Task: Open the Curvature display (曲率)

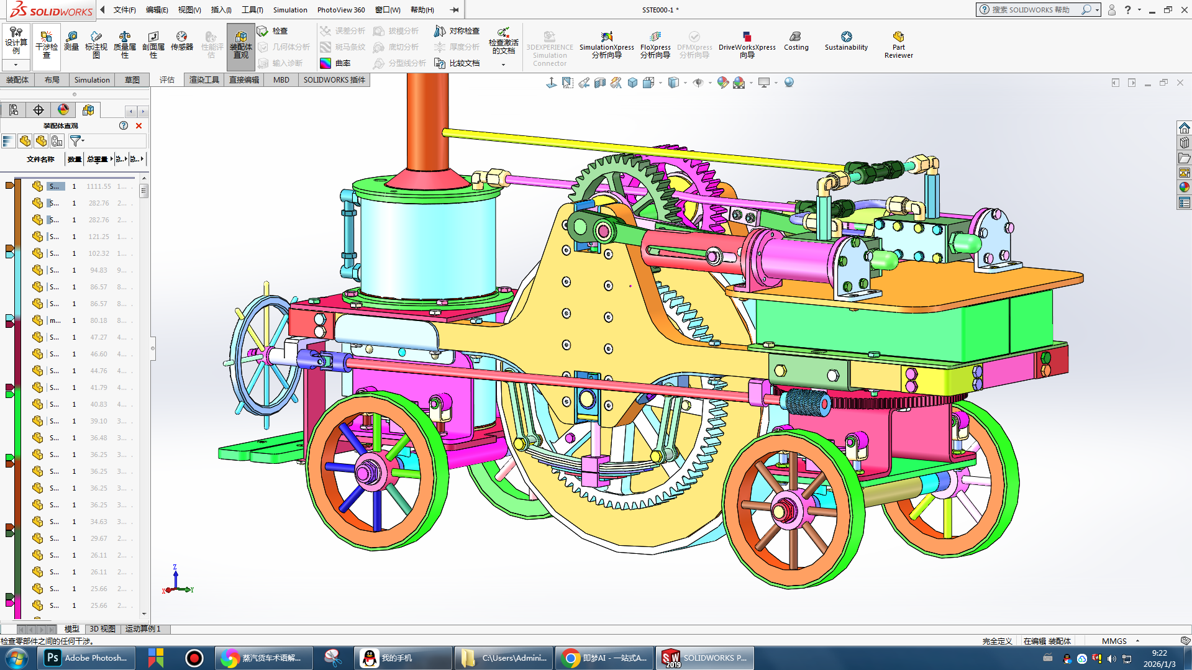Action: 335,63
